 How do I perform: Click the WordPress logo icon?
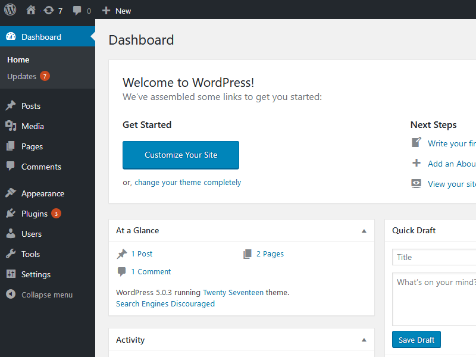coord(11,10)
